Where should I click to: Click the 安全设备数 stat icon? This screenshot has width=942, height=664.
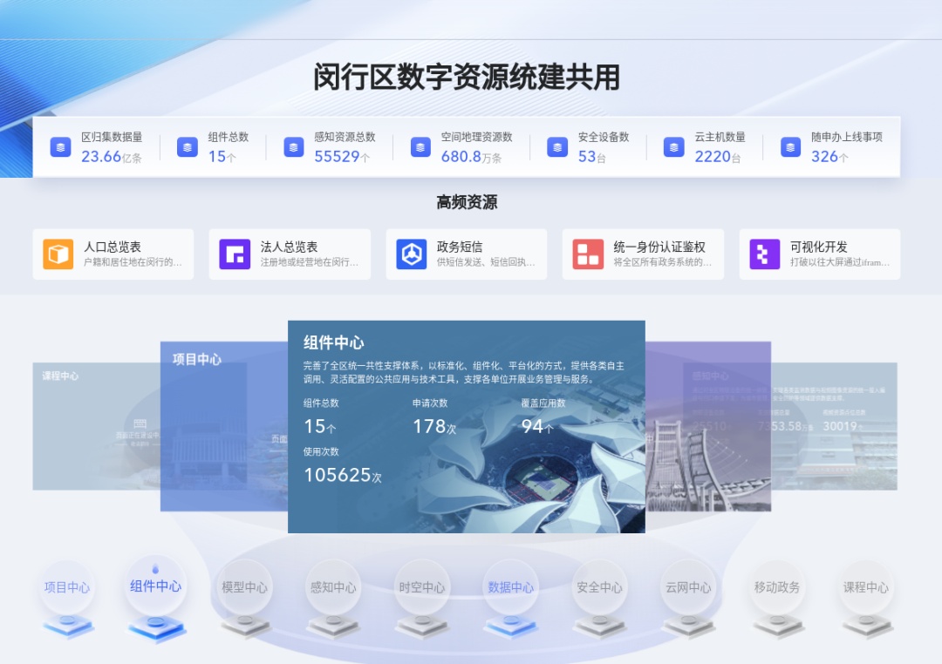(x=557, y=147)
